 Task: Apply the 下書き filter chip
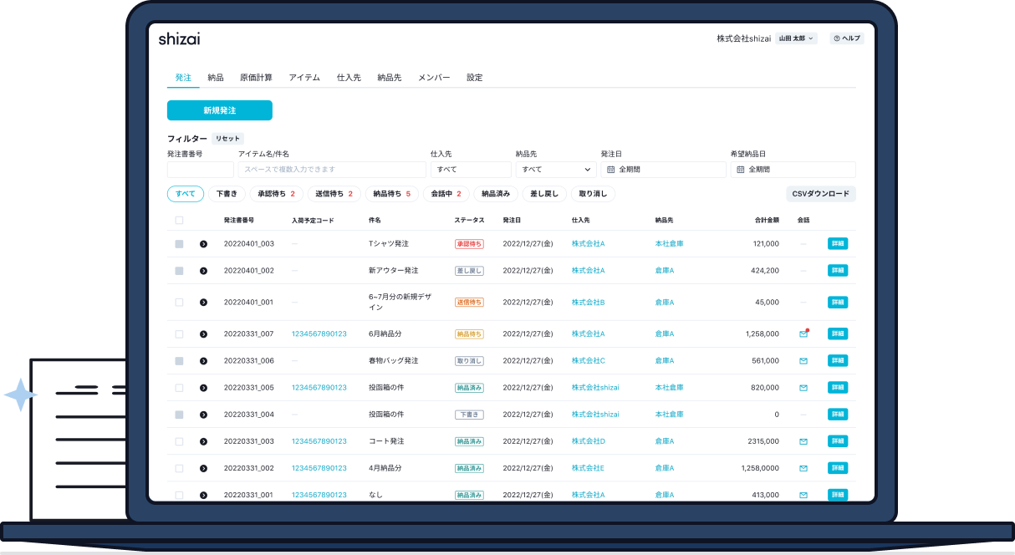point(227,194)
